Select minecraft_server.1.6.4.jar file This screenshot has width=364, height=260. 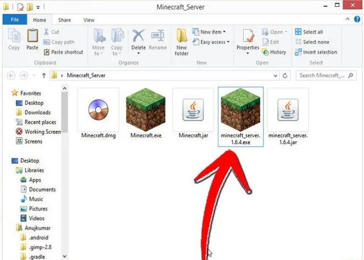click(x=288, y=117)
